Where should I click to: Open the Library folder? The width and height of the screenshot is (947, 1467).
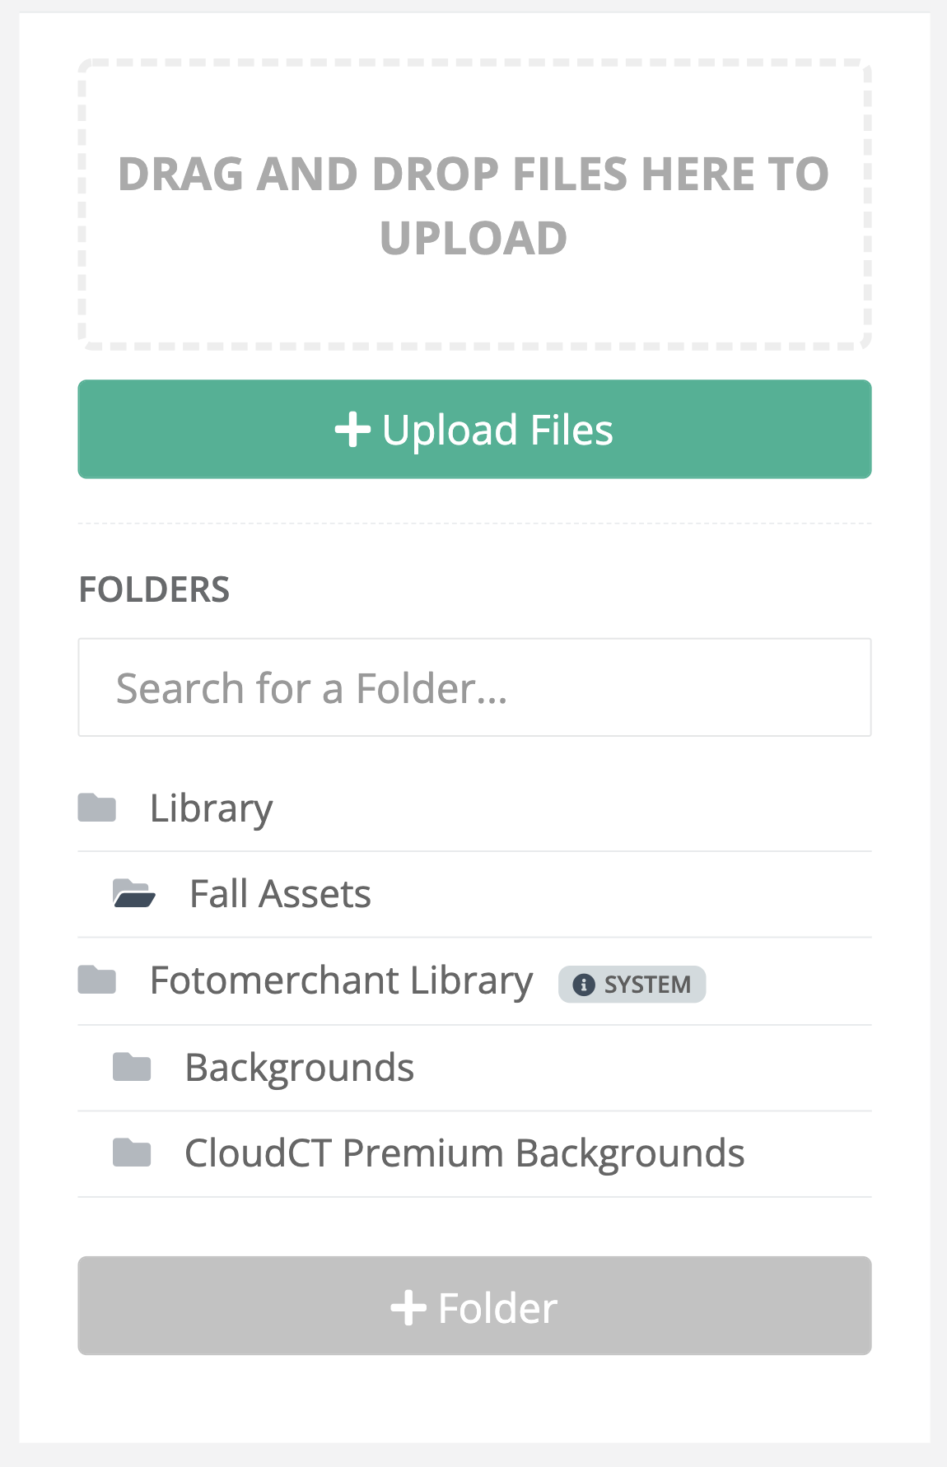point(211,808)
